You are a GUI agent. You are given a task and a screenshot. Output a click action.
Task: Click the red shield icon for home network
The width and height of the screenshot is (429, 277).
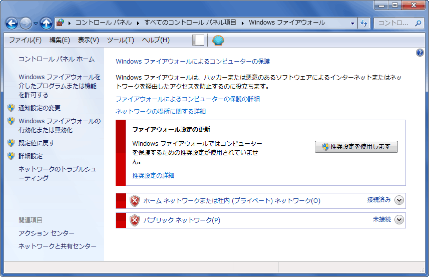135,201
